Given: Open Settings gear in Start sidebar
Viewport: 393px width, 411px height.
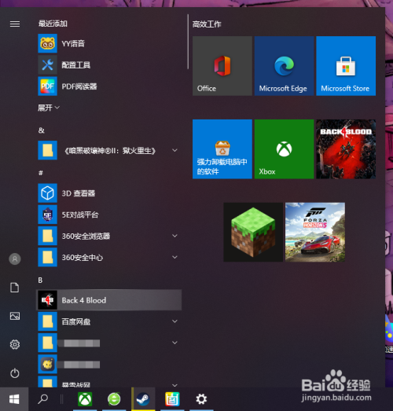Looking at the screenshot, I should point(15,344).
